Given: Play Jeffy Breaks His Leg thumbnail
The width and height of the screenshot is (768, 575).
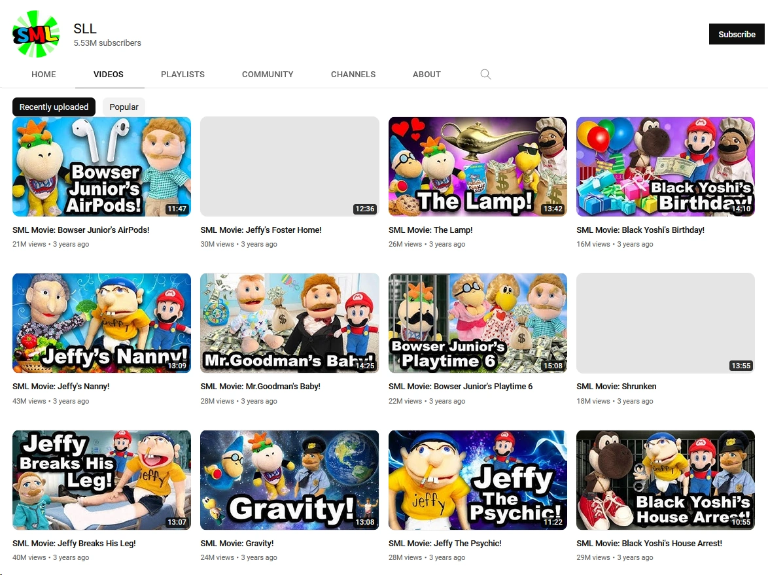Looking at the screenshot, I should pos(101,480).
